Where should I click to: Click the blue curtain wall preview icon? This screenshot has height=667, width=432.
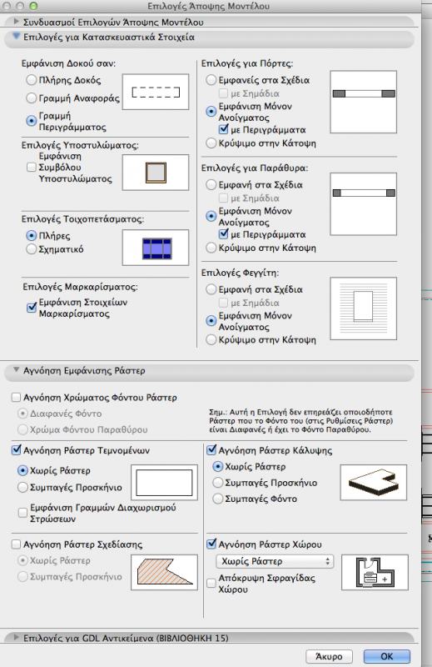156,248
